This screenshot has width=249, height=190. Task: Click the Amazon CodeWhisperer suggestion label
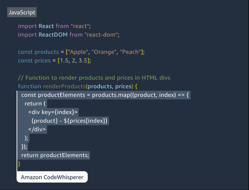(x=52, y=177)
